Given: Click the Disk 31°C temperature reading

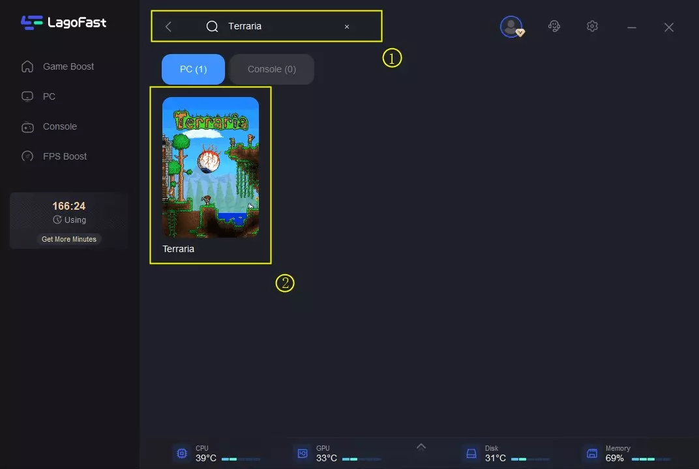Looking at the screenshot, I should (x=496, y=458).
